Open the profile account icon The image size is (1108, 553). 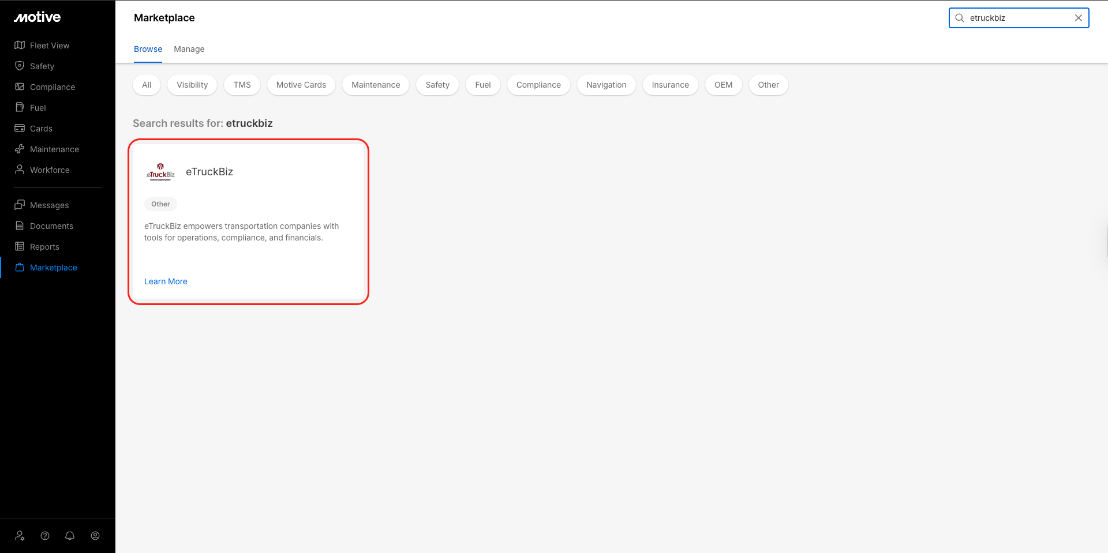pyautogui.click(x=95, y=536)
